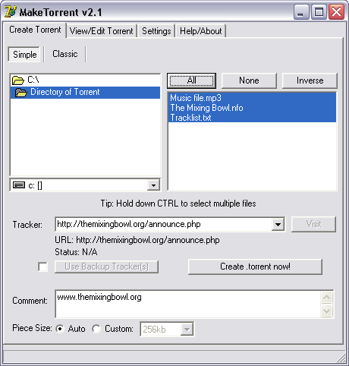Click the Comment box scroll up arrow
Viewport: 349px width, 366px height.
pos(326,297)
